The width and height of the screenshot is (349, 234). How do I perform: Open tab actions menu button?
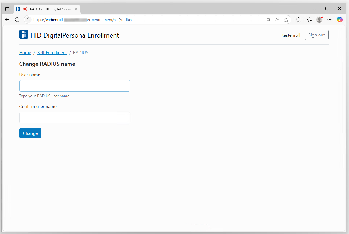pyautogui.click(x=7, y=9)
